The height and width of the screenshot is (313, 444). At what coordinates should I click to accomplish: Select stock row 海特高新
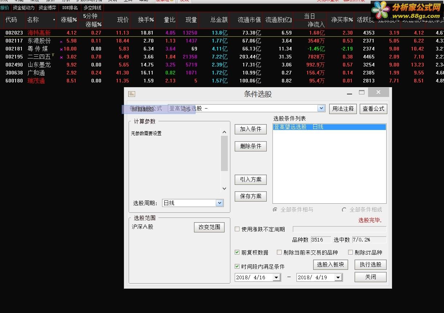(222, 33)
